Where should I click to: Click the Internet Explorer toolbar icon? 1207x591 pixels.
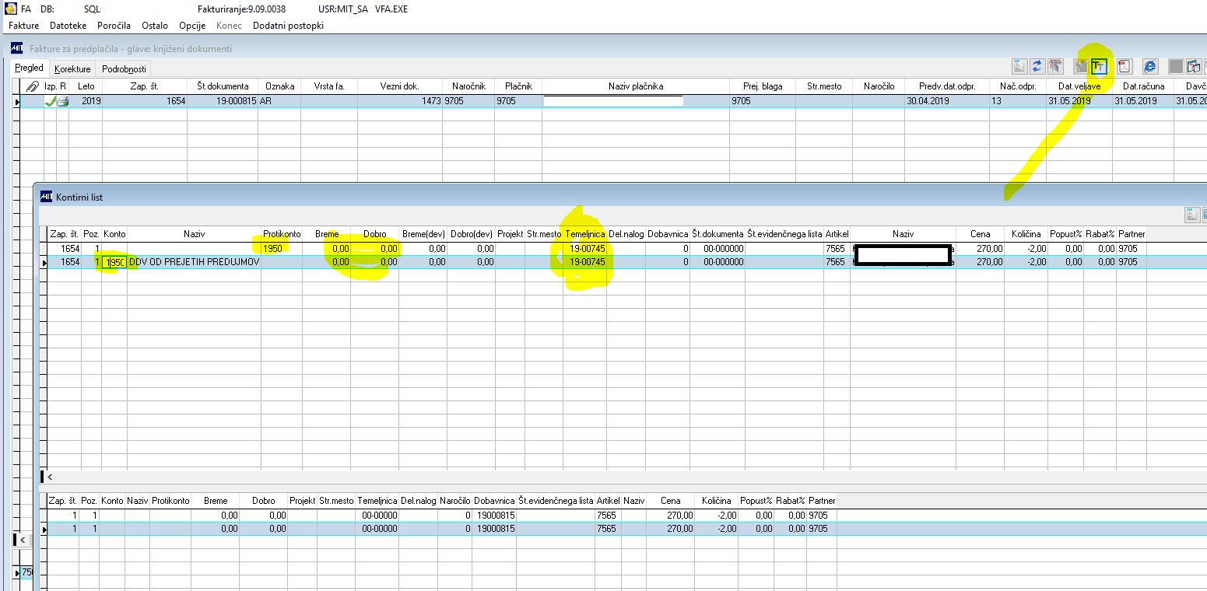tap(1150, 66)
